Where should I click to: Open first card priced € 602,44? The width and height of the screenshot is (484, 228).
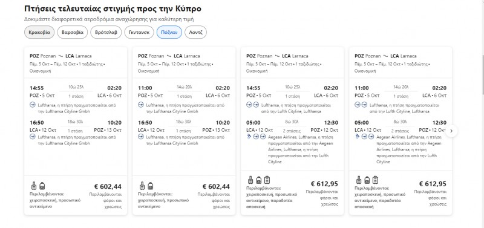[76, 131]
